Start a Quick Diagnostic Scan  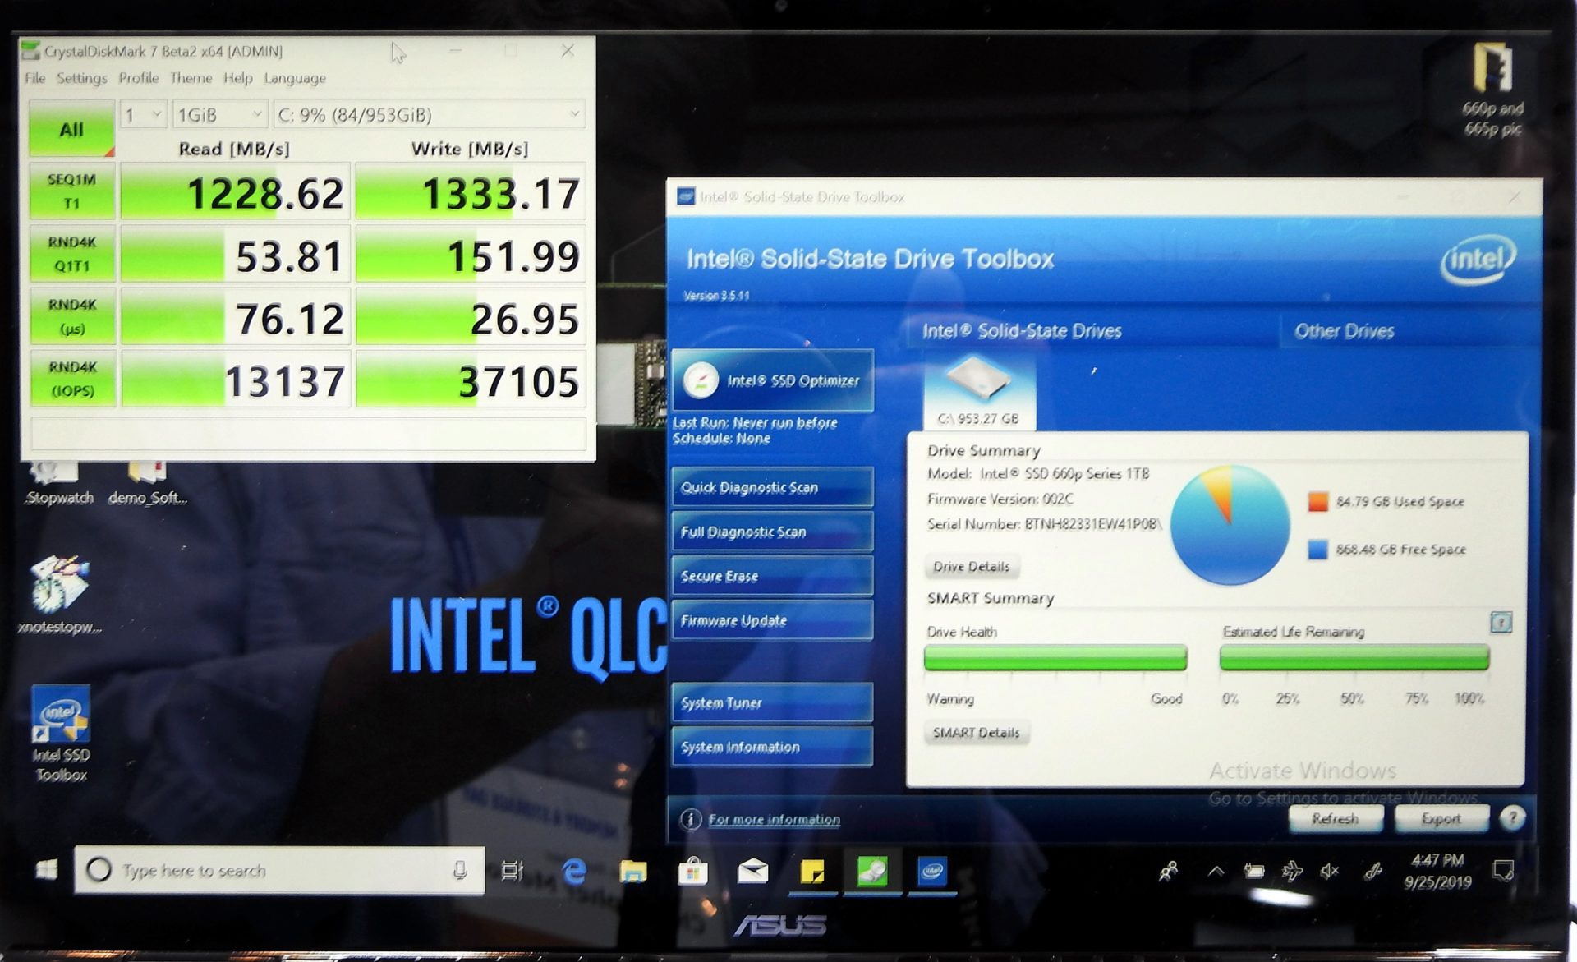coord(770,487)
